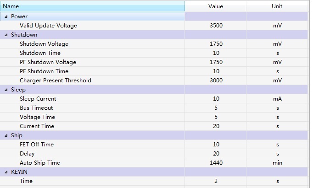313x188 pixels.
Task: Collapse the Sleep group
Action: 6,90
